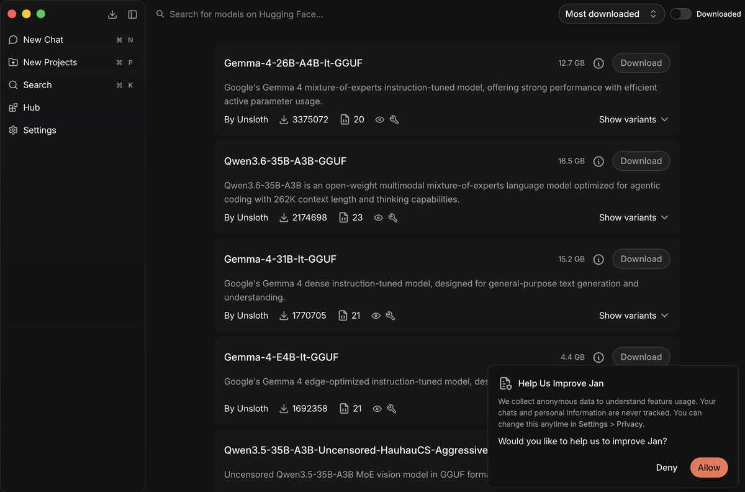Expand Show variants for Gemma-4-26B-A4B-It-GGUF
Viewport: 745px width, 492px height.
pyautogui.click(x=633, y=119)
